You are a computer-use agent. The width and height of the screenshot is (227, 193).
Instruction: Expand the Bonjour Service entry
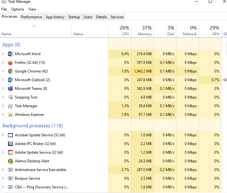pos(3,178)
